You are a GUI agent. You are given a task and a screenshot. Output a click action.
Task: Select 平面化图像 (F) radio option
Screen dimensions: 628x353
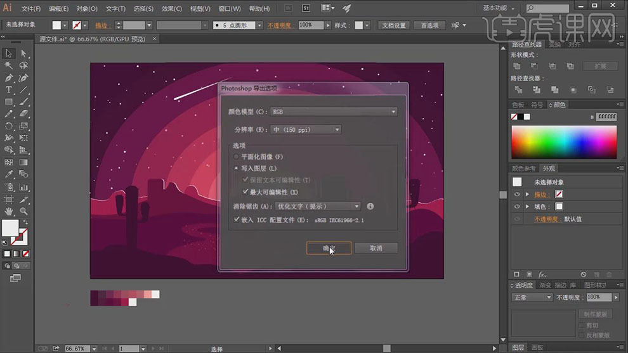click(236, 157)
